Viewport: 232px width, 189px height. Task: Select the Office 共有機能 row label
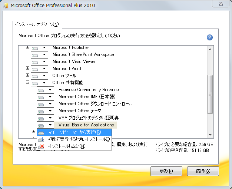pyautogui.click(x=68, y=83)
